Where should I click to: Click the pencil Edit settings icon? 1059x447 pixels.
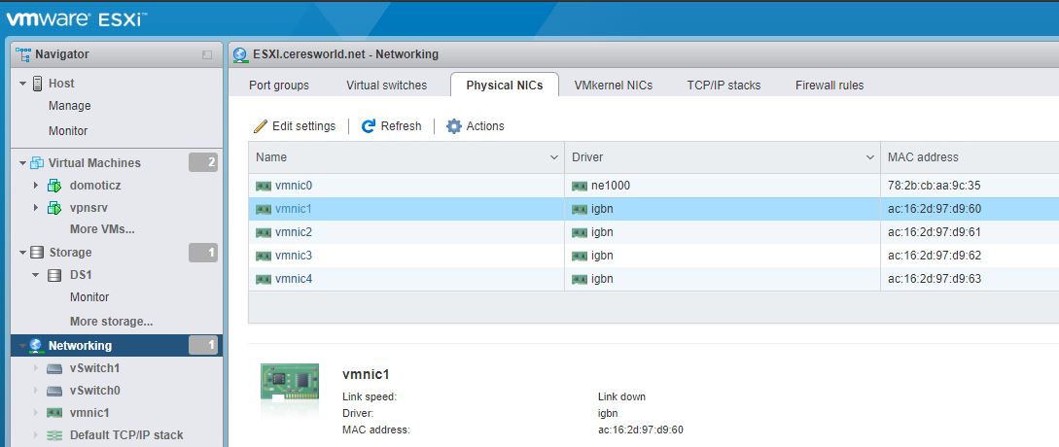click(x=260, y=126)
